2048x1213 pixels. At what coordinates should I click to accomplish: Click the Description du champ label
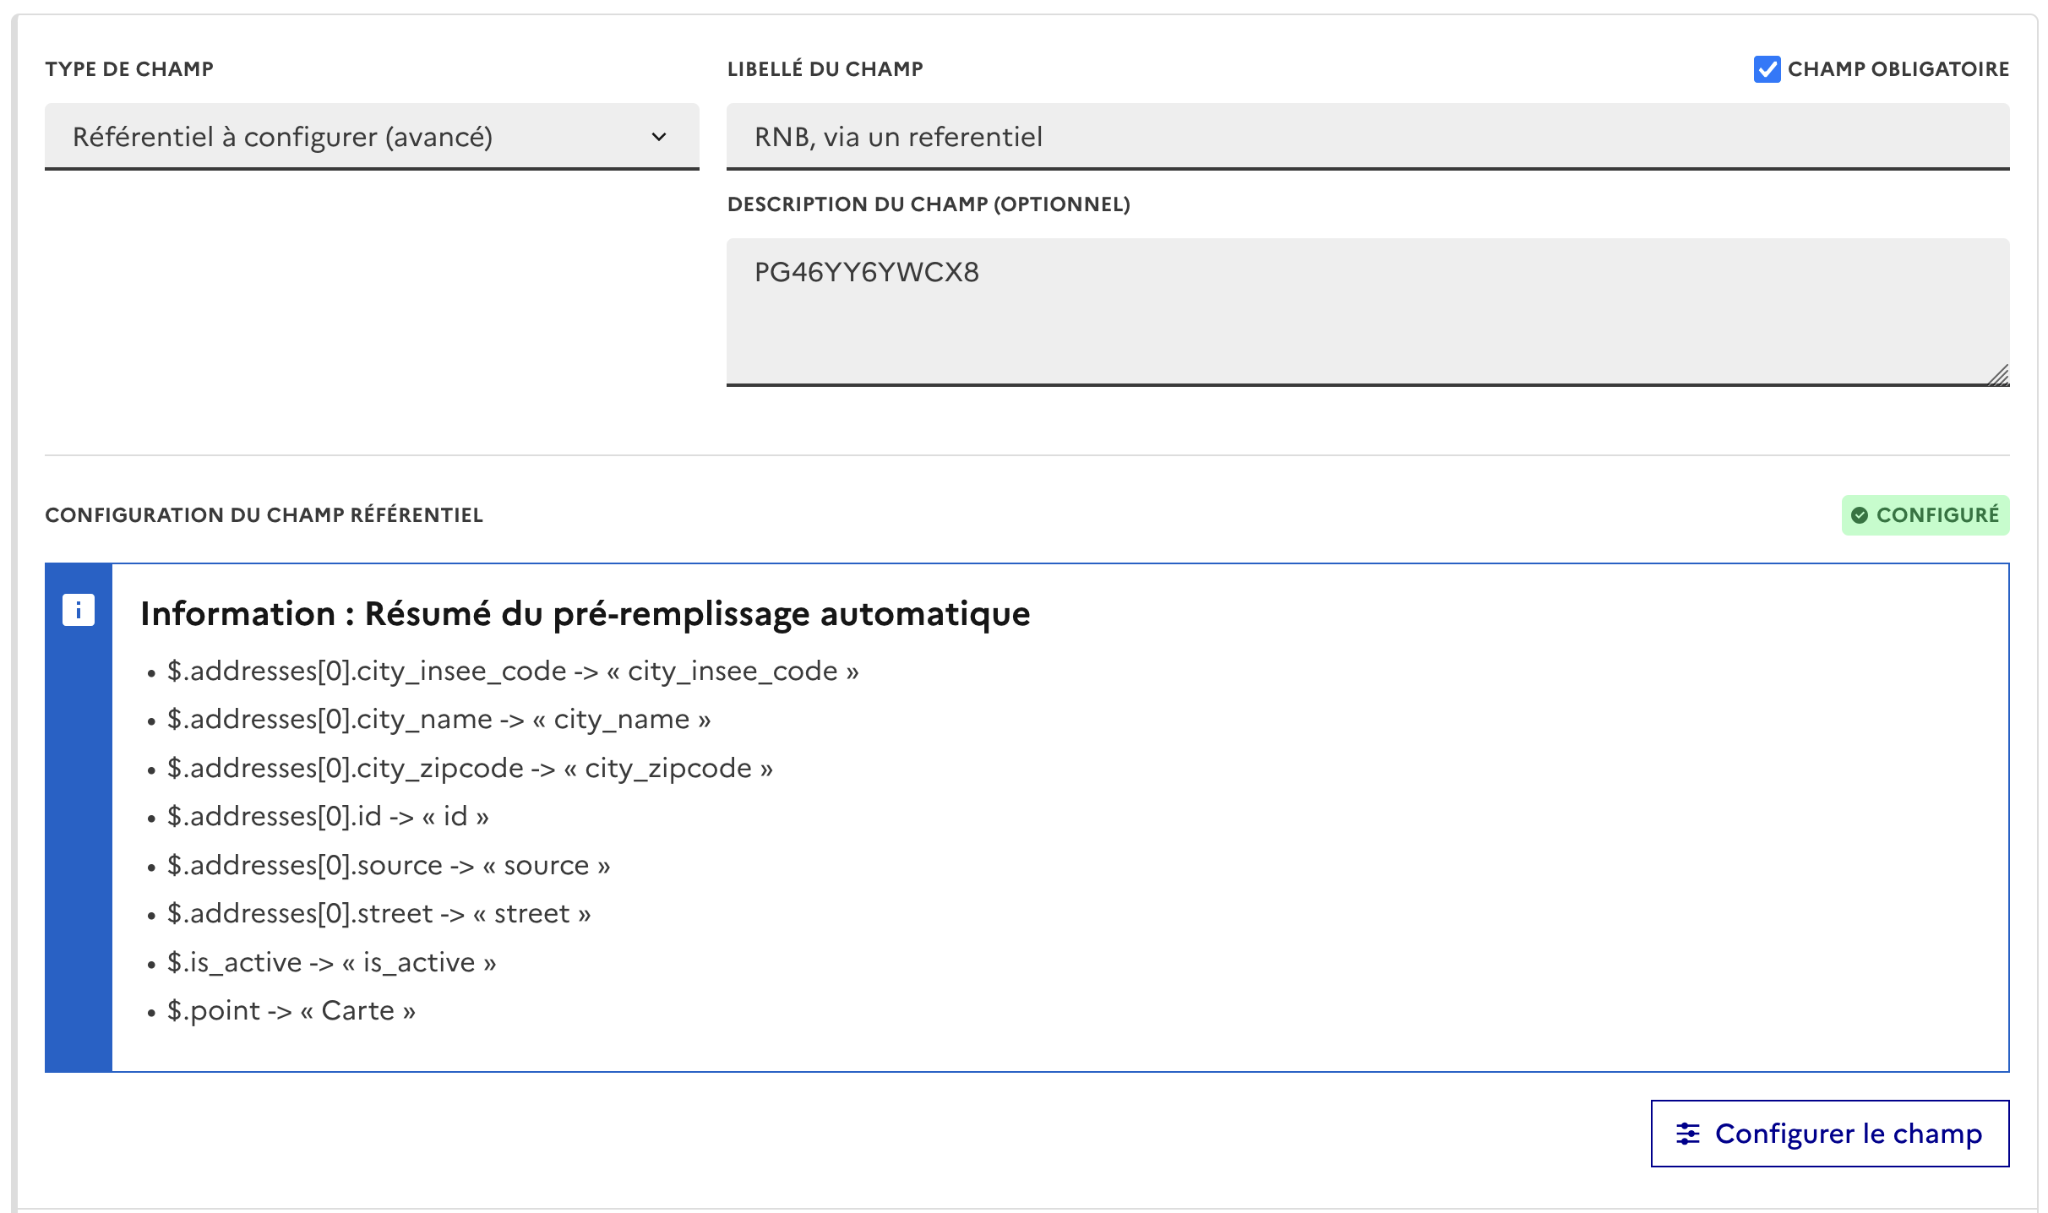(x=929, y=204)
